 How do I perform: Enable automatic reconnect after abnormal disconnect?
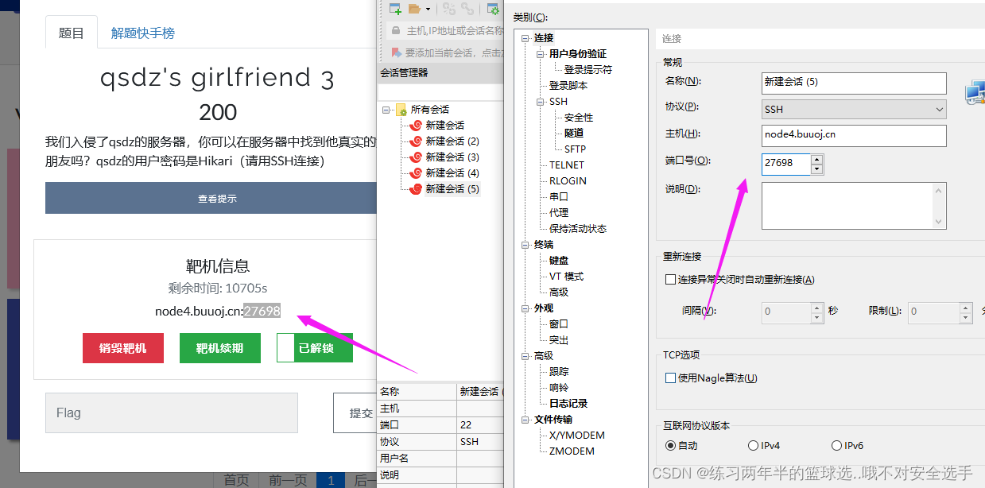pos(669,279)
